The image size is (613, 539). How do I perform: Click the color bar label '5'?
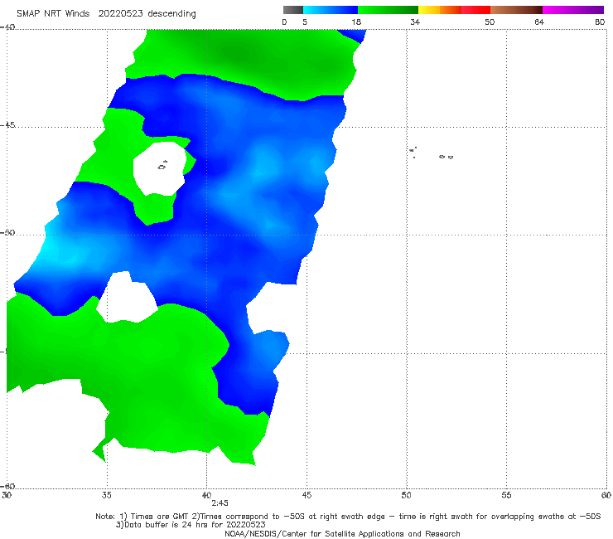[x=305, y=22]
